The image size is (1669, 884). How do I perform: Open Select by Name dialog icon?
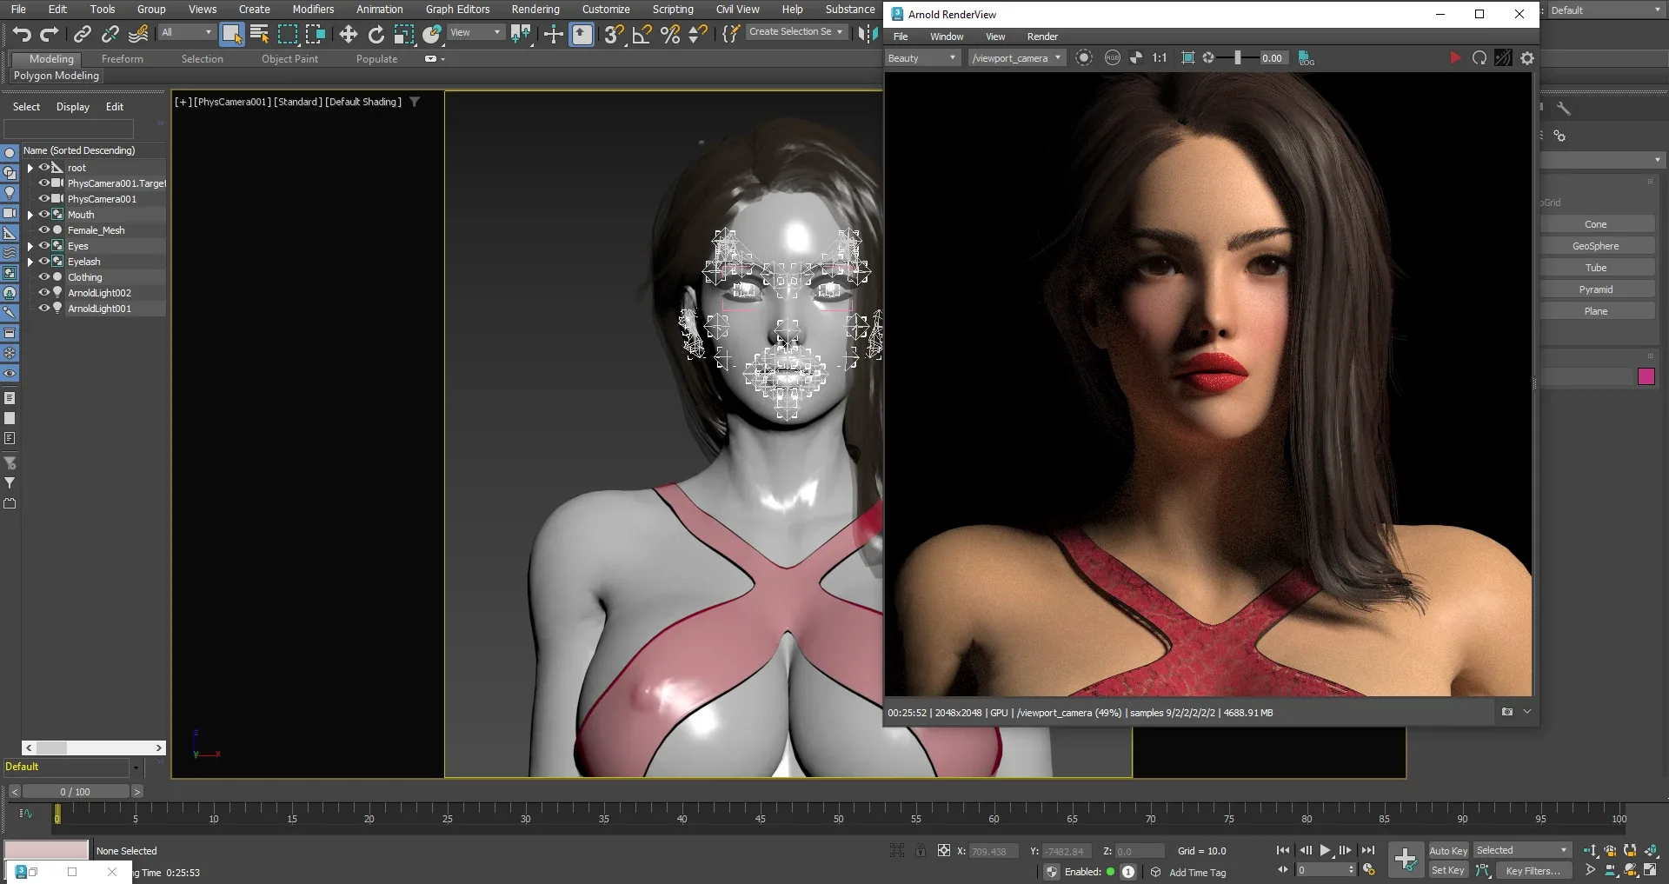[x=259, y=34]
